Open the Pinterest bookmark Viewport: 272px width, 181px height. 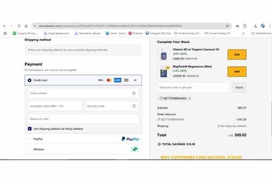click(x=136, y=33)
